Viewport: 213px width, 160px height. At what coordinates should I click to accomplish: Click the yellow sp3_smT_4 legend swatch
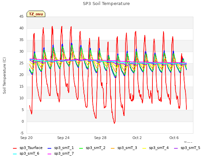tap(144, 148)
